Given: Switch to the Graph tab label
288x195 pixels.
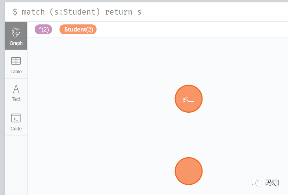Looking at the screenshot, I should pos(16,43).
